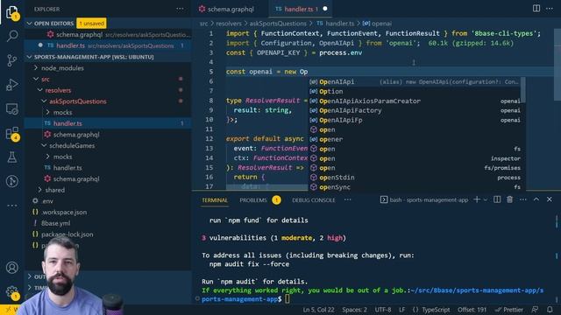
Task: Go to line via Ln 5, Col 22
Action: pos(319,310)
